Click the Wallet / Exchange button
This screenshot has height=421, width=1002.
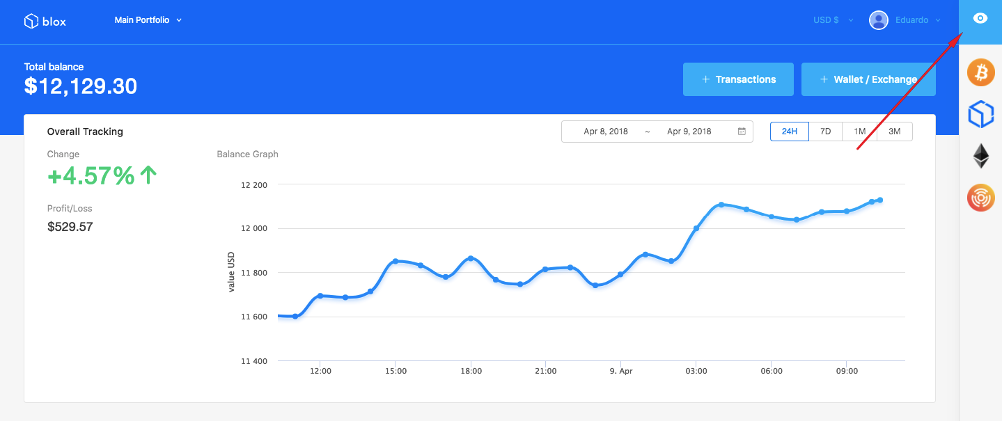pos(868,79)
